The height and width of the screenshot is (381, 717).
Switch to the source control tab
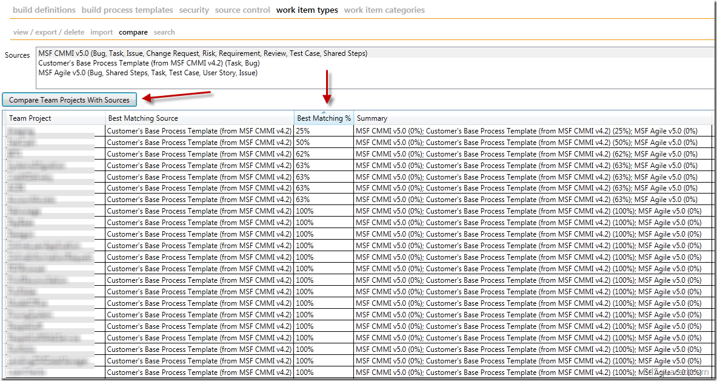click(242, 10)
